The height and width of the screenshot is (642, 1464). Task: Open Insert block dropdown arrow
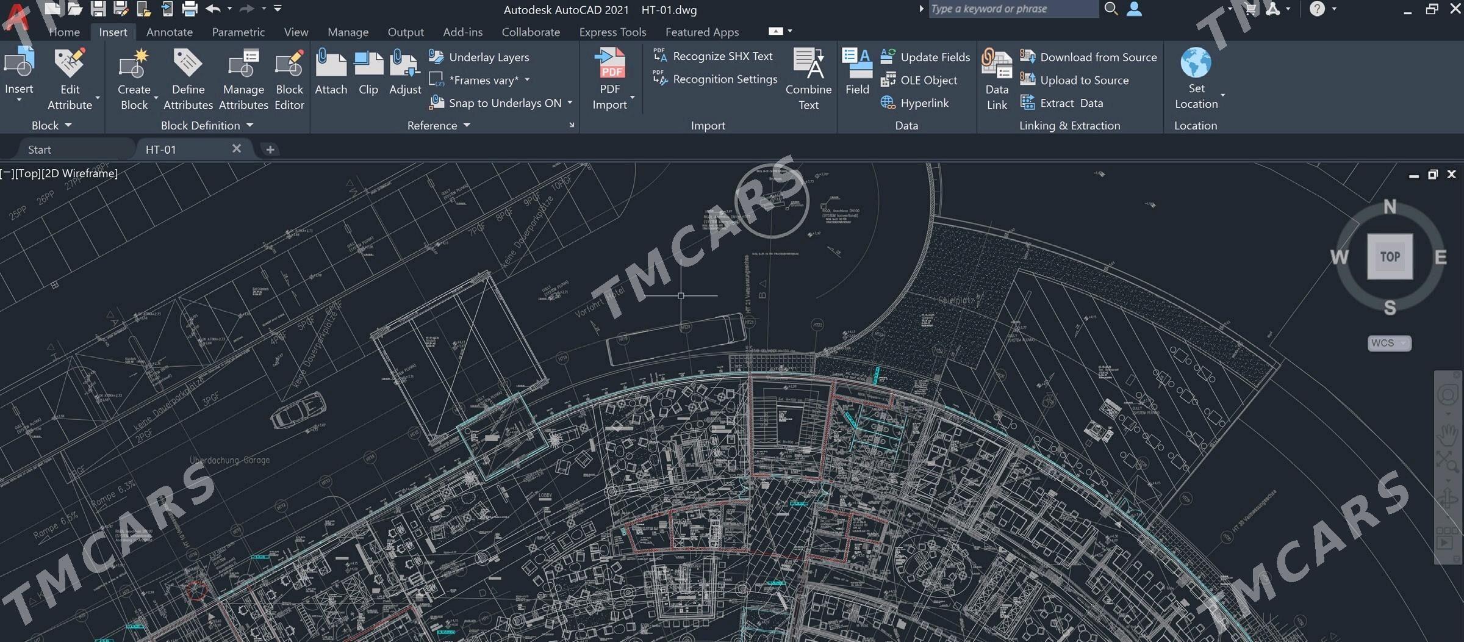[19, 100]
